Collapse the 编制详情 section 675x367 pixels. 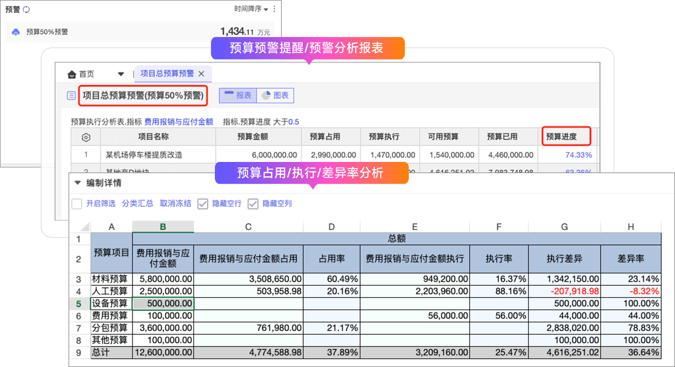(x=78, y=183)
